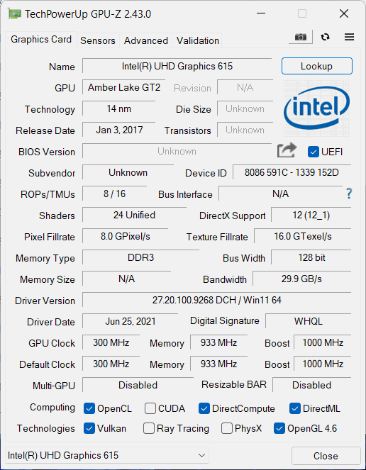Toggle the Ray Tracing checkbox
This screenshot has width=366, height=470.
pos(149,428)
